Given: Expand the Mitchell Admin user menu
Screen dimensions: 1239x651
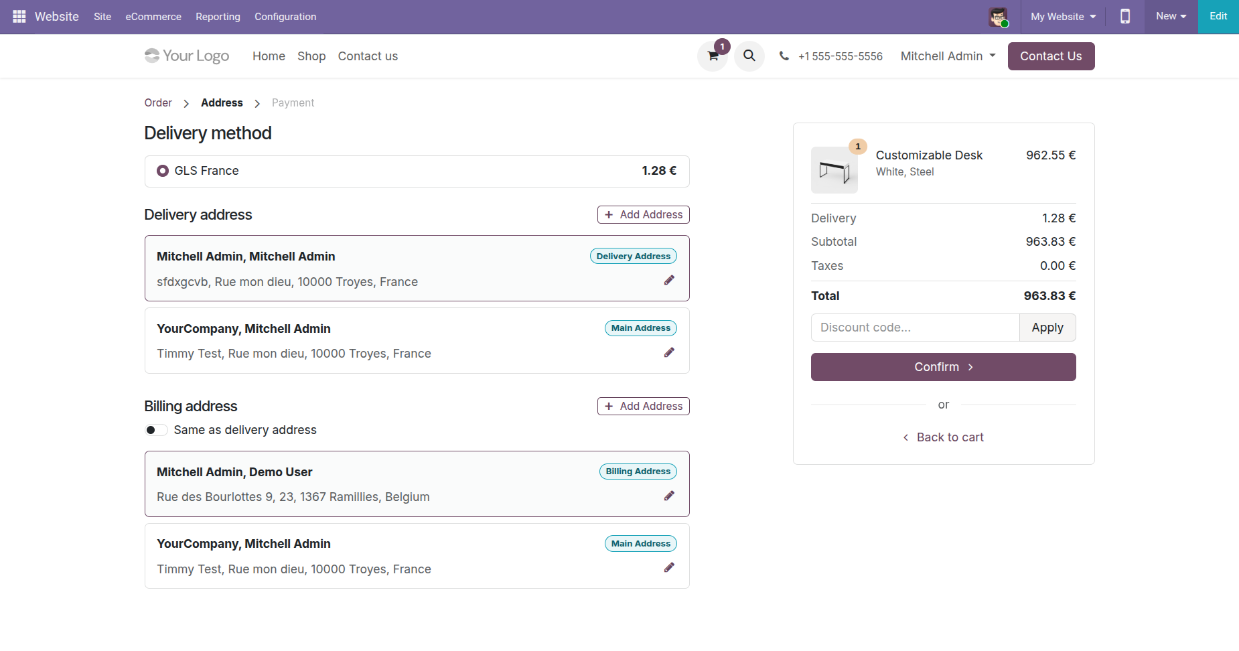Looking at the screenshot, I should tap(948, 56).
